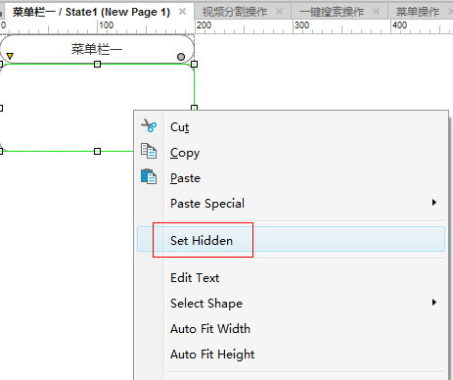Close the 一键搜索操作 tab

pos(376,12)
